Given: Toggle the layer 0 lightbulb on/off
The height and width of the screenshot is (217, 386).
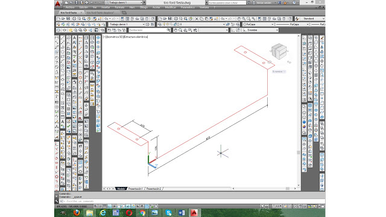Looking at the screenshot, I should (164, 24).
